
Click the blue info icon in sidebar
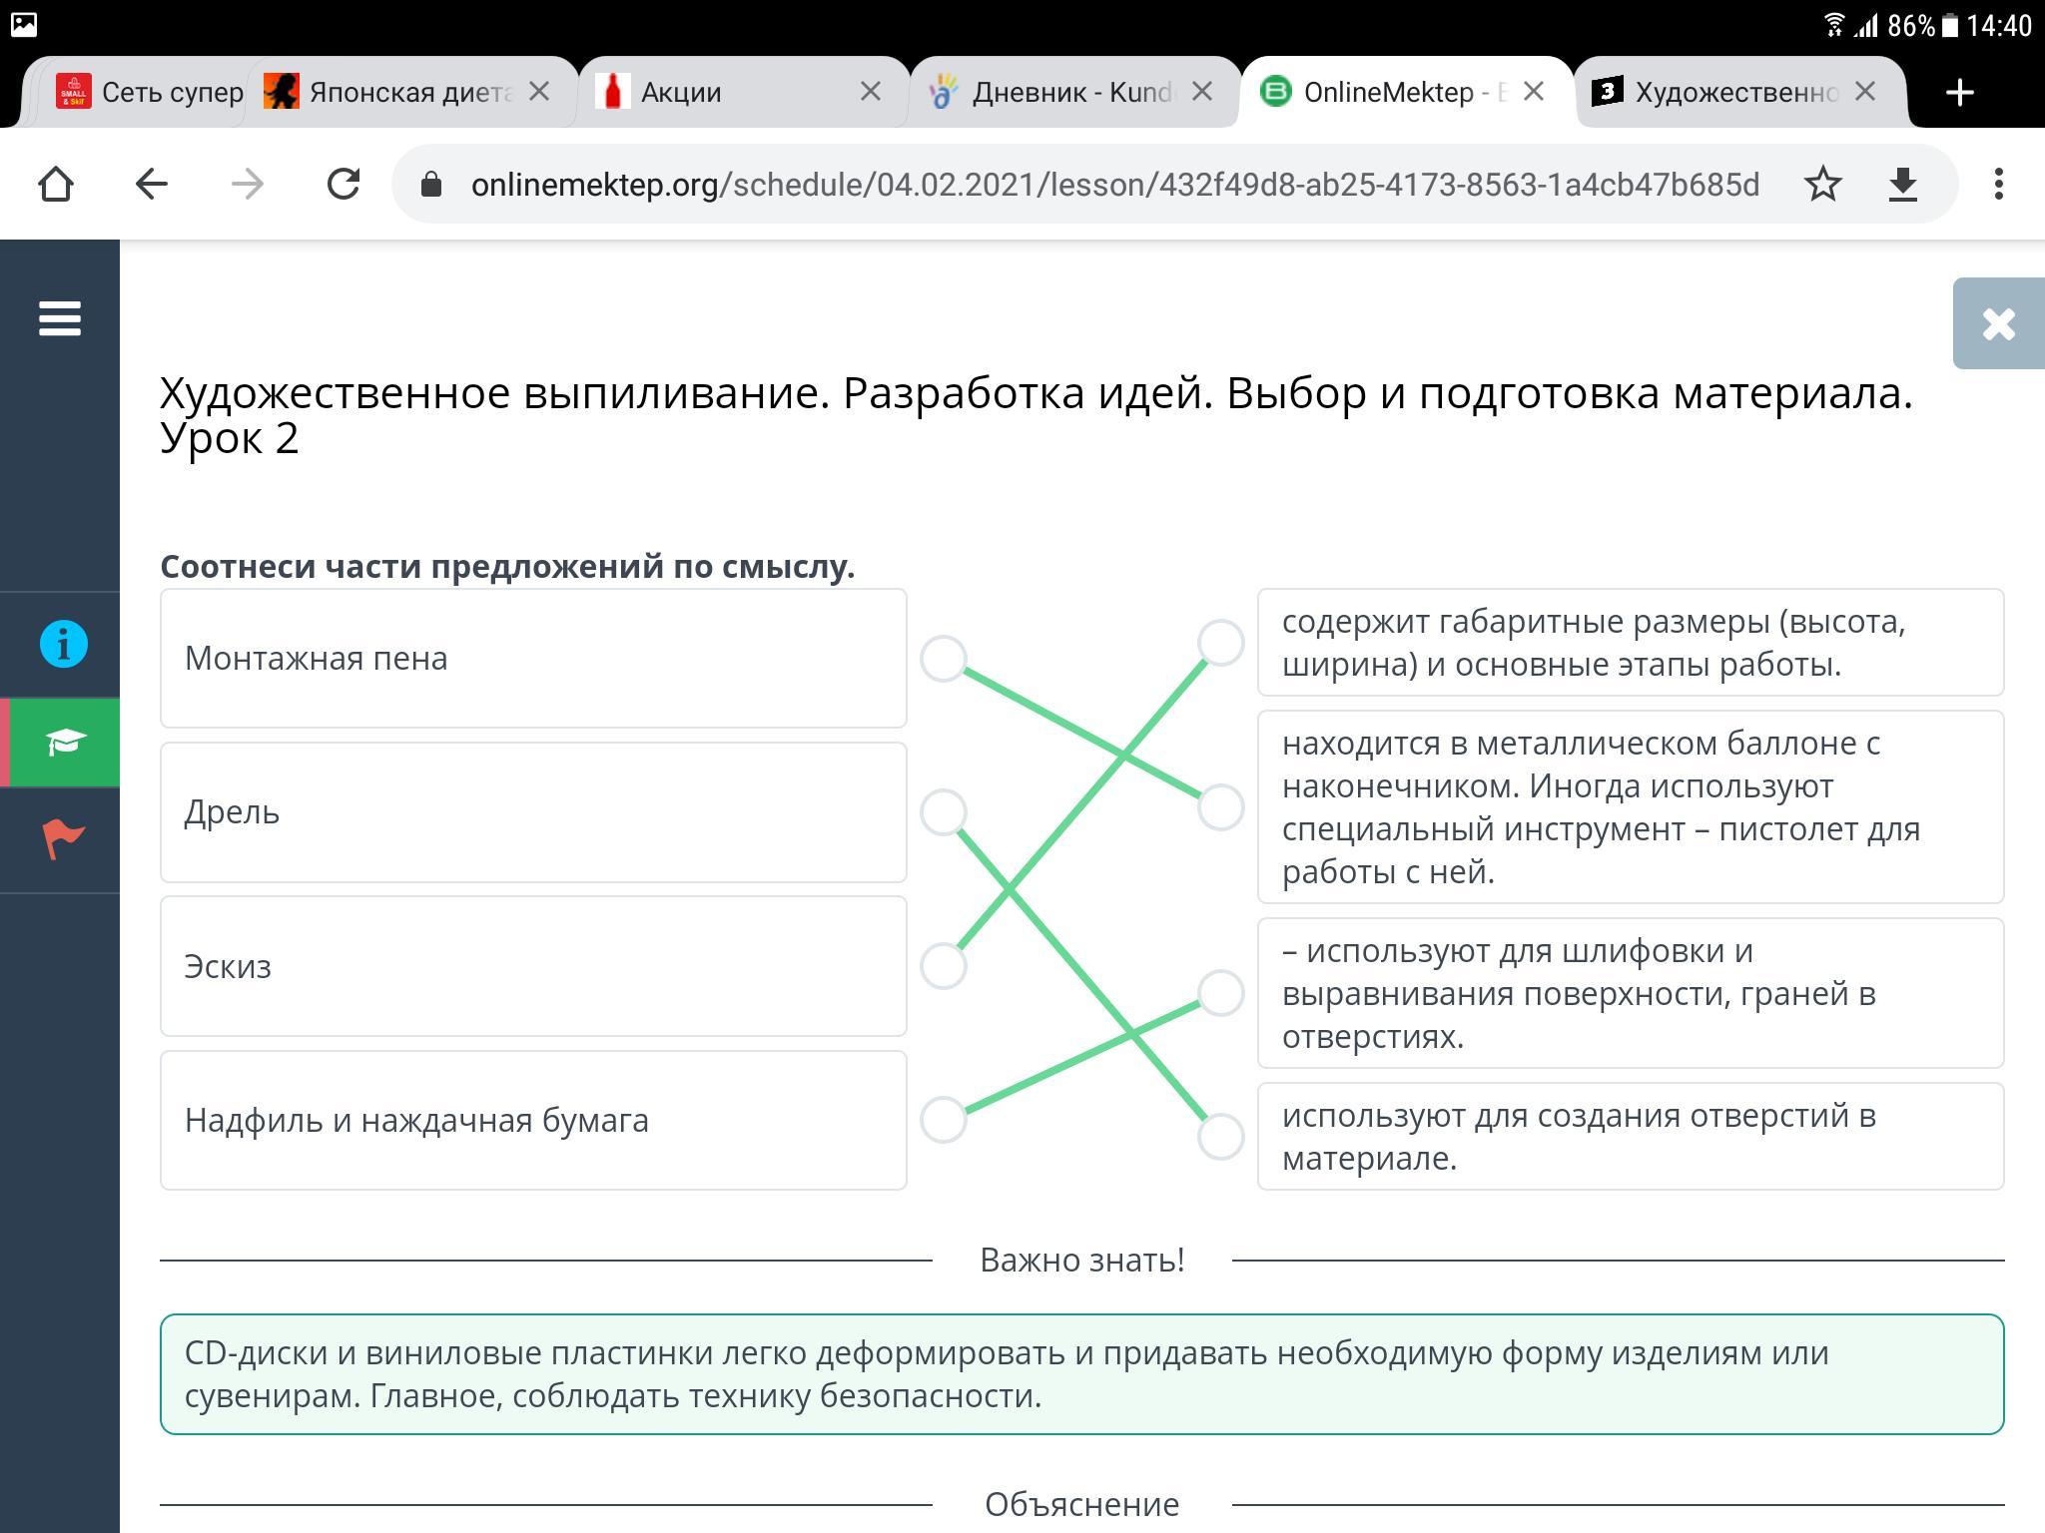pyautogui.click(x=63, y=644)
